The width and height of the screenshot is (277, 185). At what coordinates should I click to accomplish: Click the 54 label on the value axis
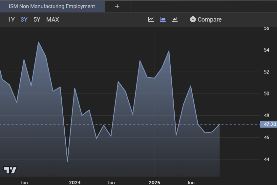click(x=266, y=50)
